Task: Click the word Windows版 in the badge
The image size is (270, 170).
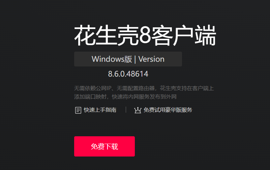Action: click(x=112, y=59)
